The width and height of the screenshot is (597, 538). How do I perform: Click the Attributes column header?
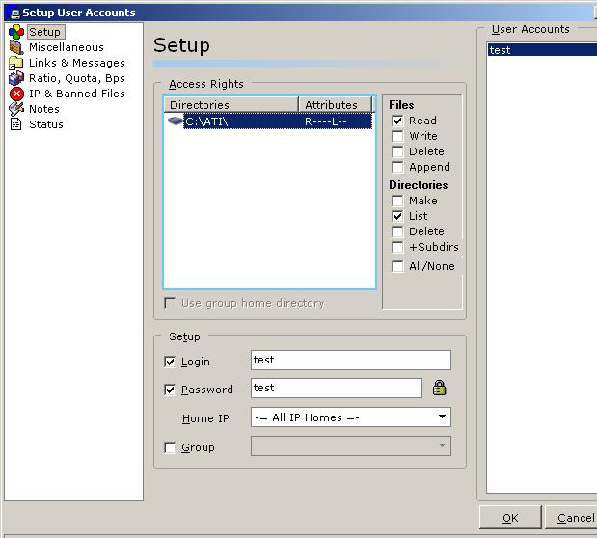[x=335, y=105]
